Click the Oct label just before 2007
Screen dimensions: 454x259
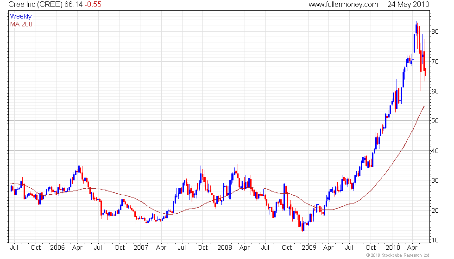120,248
